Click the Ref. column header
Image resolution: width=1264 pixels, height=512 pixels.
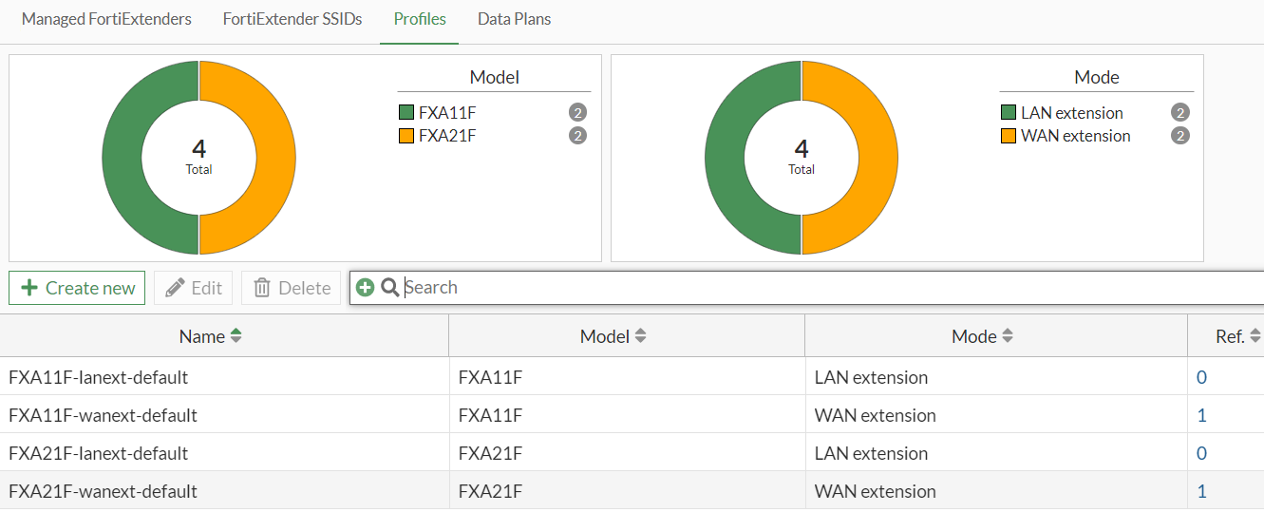point(1226,336)
